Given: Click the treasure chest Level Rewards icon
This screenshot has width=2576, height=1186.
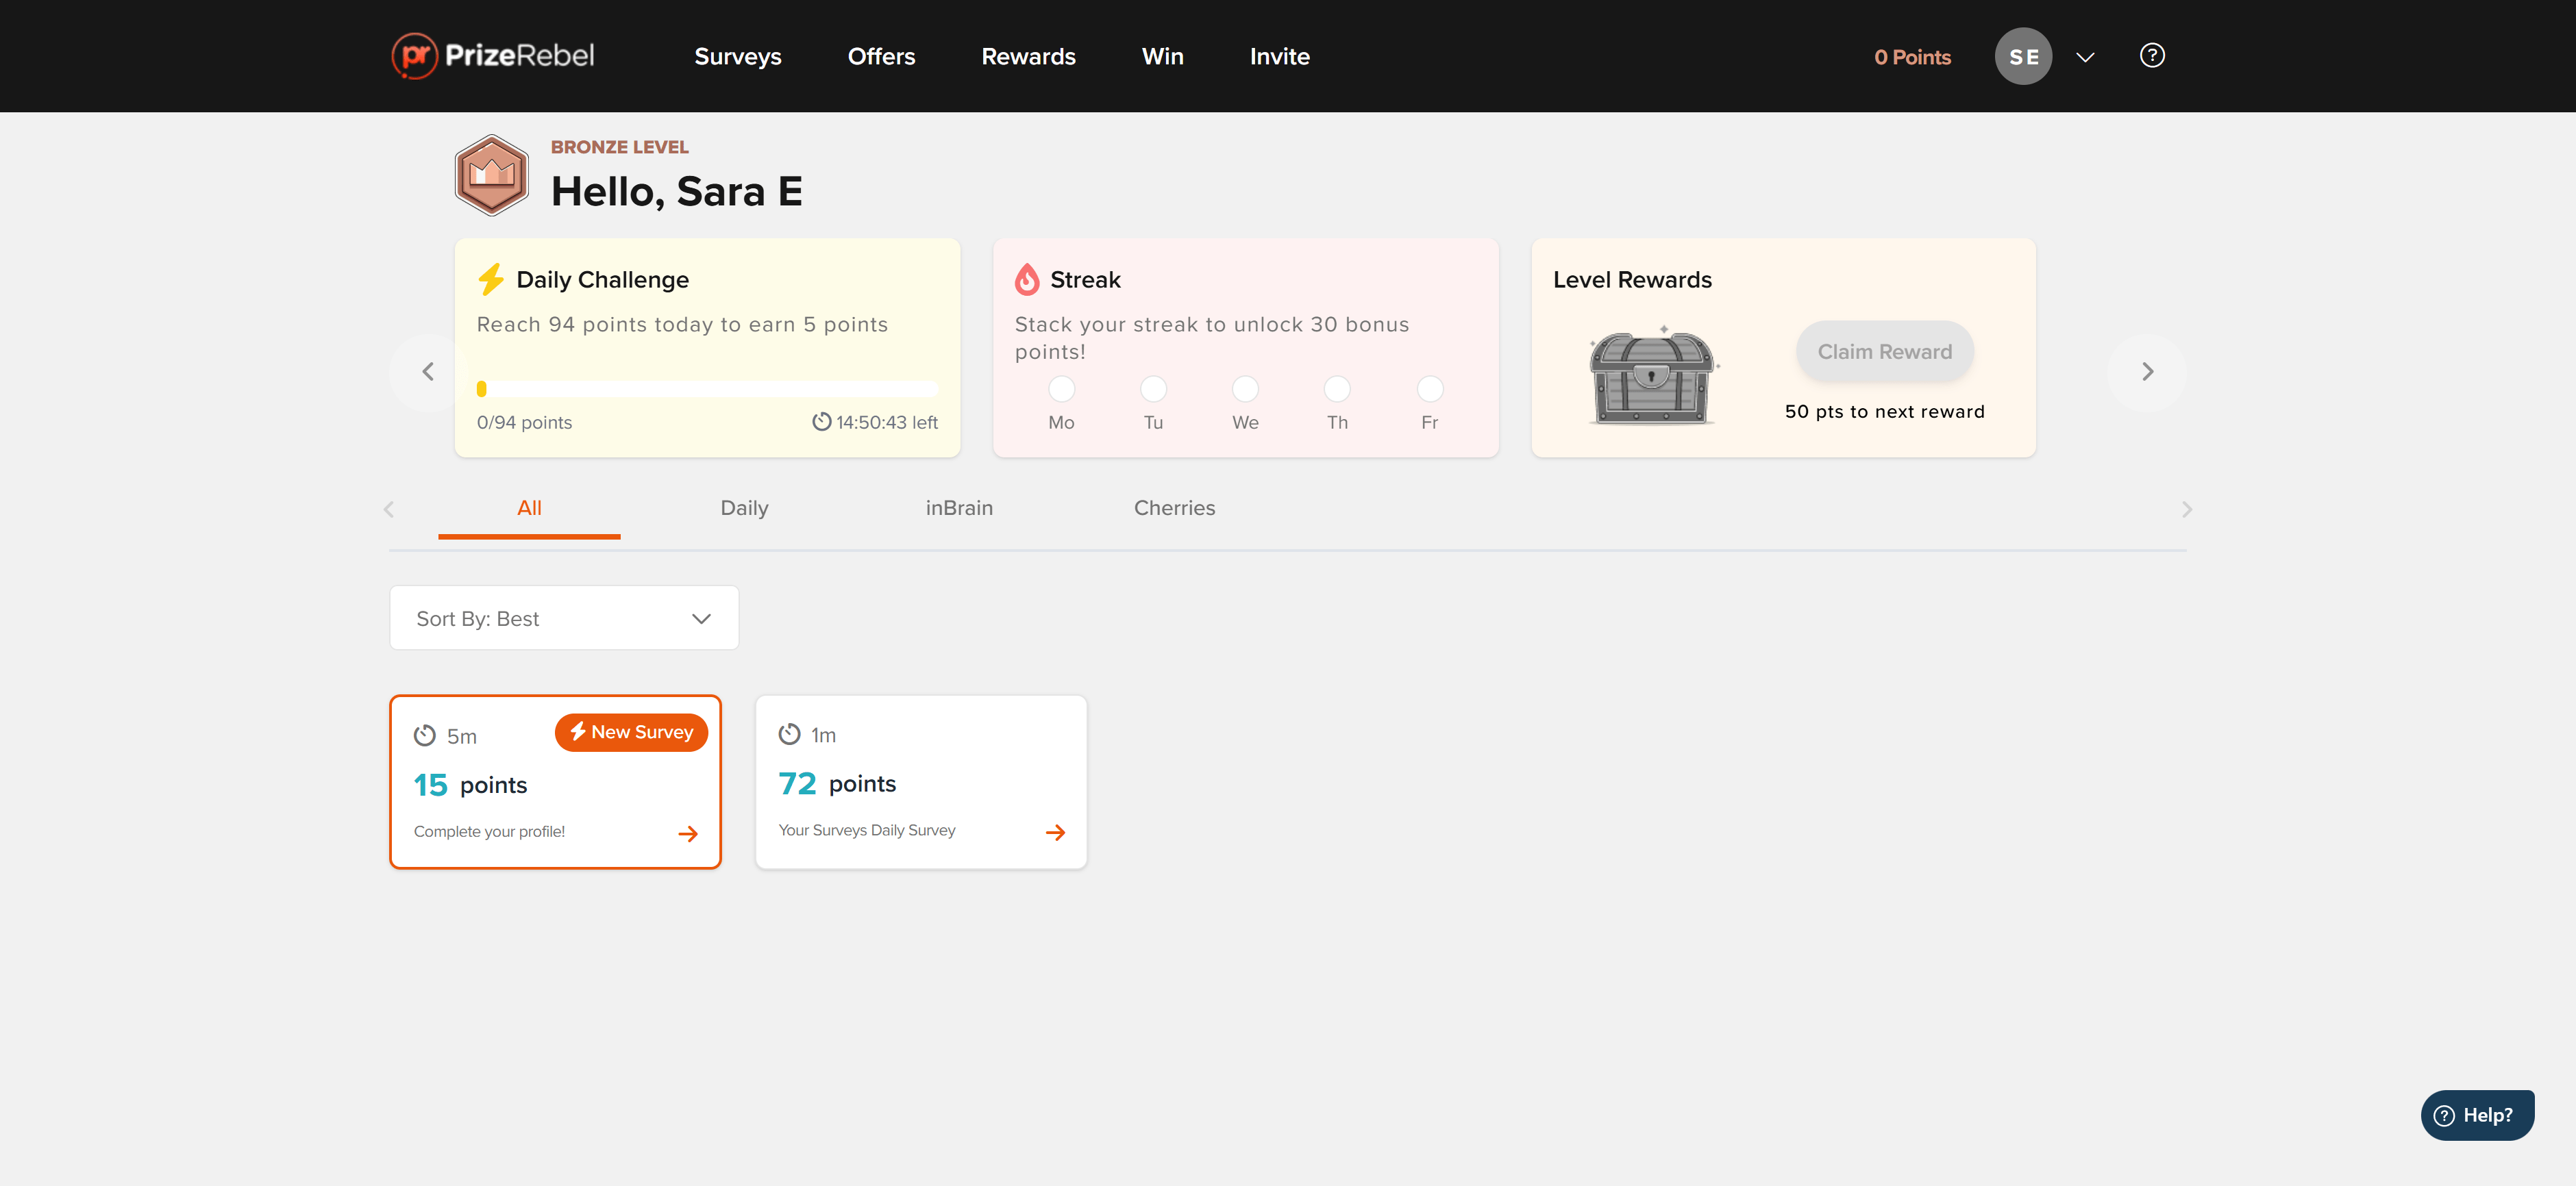Looking at the screenshot, I should (1651, 378).
